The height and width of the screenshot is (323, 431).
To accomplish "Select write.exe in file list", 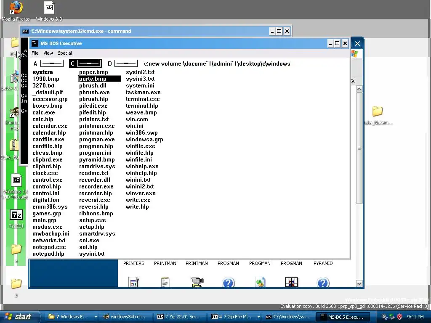I will click(138, 200).
